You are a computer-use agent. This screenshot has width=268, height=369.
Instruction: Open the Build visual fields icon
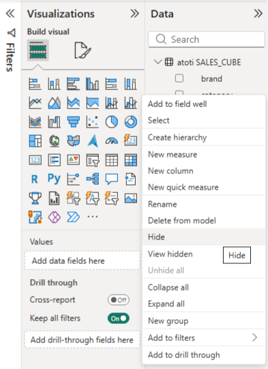click(x=38, y=50)
